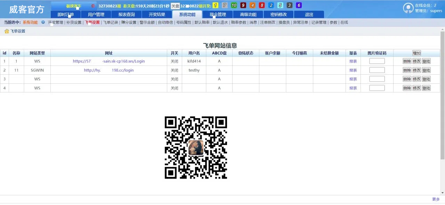Click the cyan lottery ball number 5

(280, 6)
